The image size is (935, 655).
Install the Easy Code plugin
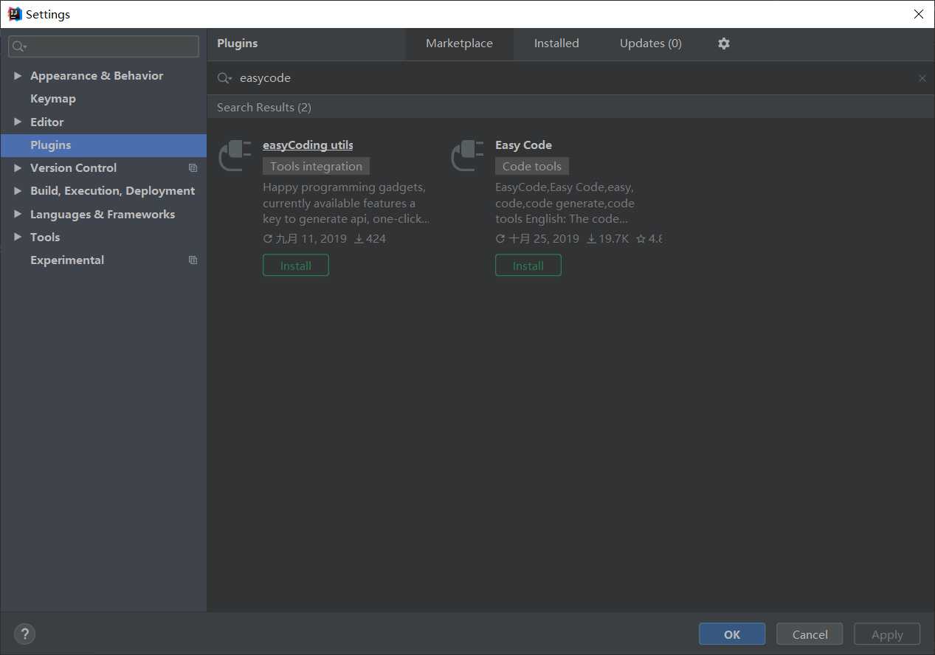528,266
